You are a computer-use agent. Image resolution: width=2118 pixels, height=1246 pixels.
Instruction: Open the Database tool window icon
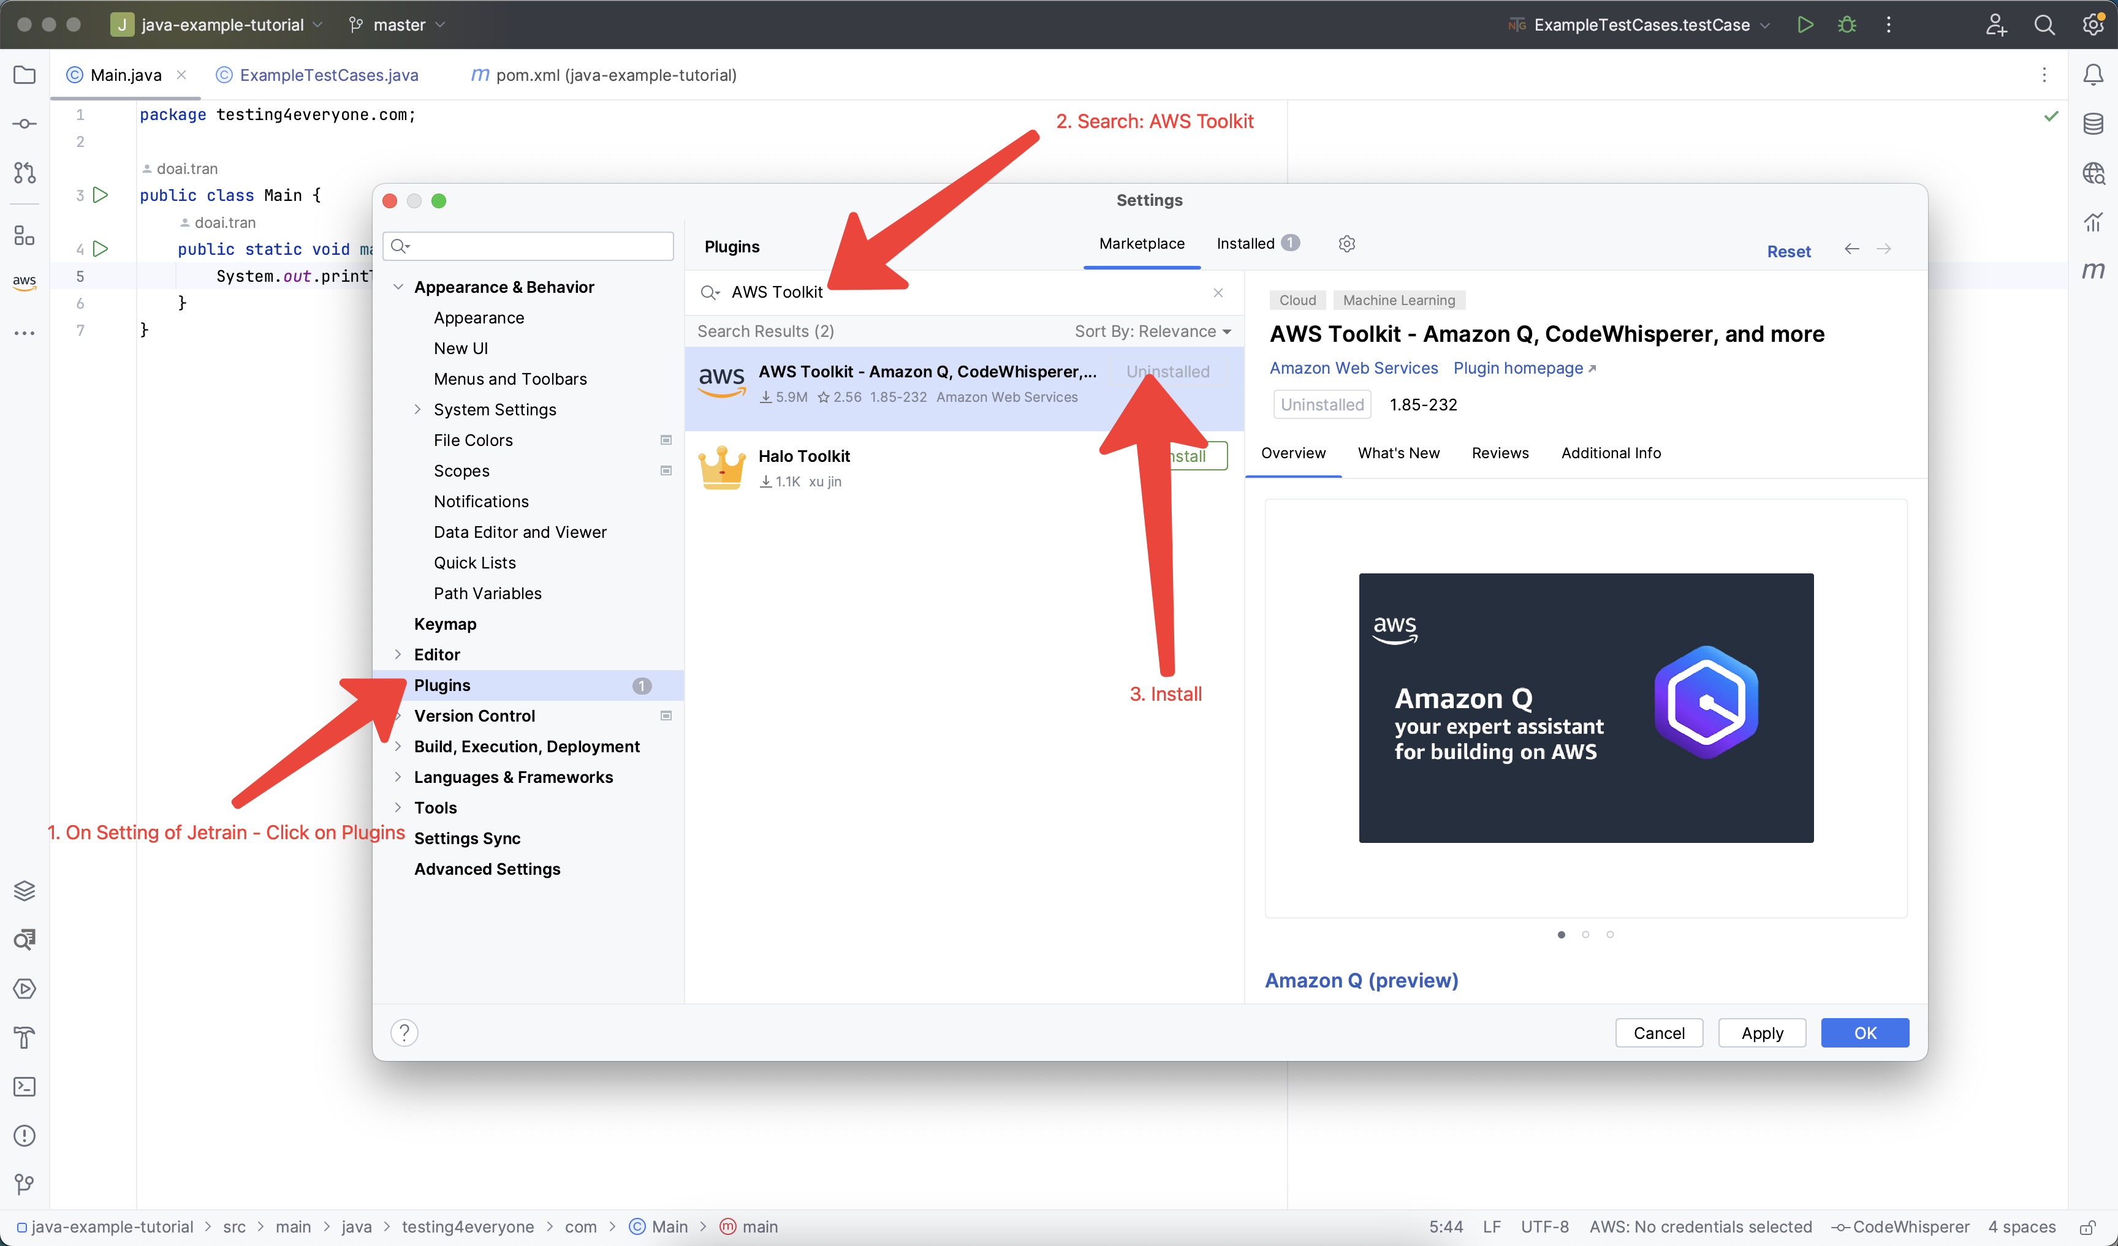2093,124
